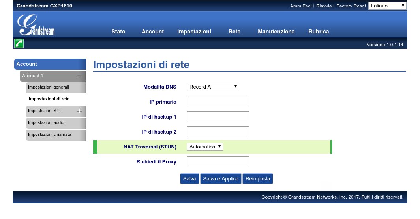Click the Factory Reset link
Image resolution: width=420 pixels, height=219 pixels.
coord(351,6)
